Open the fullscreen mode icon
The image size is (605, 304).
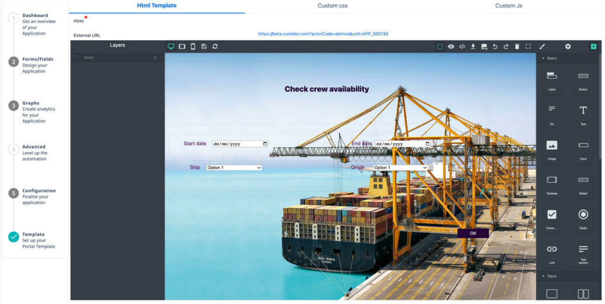[x=528, y=46]
